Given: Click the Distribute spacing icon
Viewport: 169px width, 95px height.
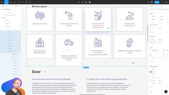Looking at the screenshot, I should pos(167,9).
